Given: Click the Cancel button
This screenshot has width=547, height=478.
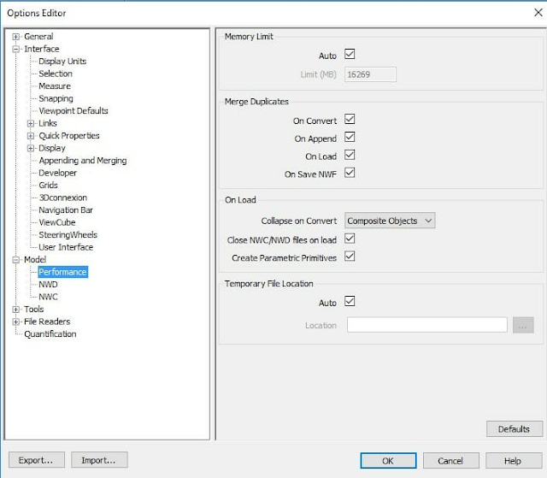Looking at the screenshot, I should [450, 461].
